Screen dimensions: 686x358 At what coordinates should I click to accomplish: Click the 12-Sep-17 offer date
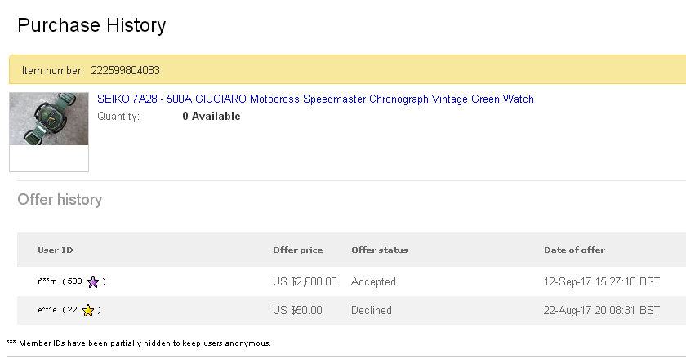point(601,281)
